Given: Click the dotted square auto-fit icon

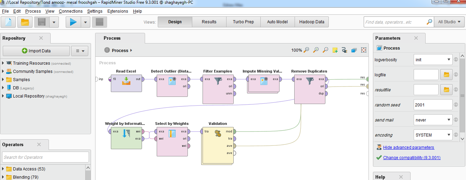Looking at the screenshot, I should coord(364,50).
